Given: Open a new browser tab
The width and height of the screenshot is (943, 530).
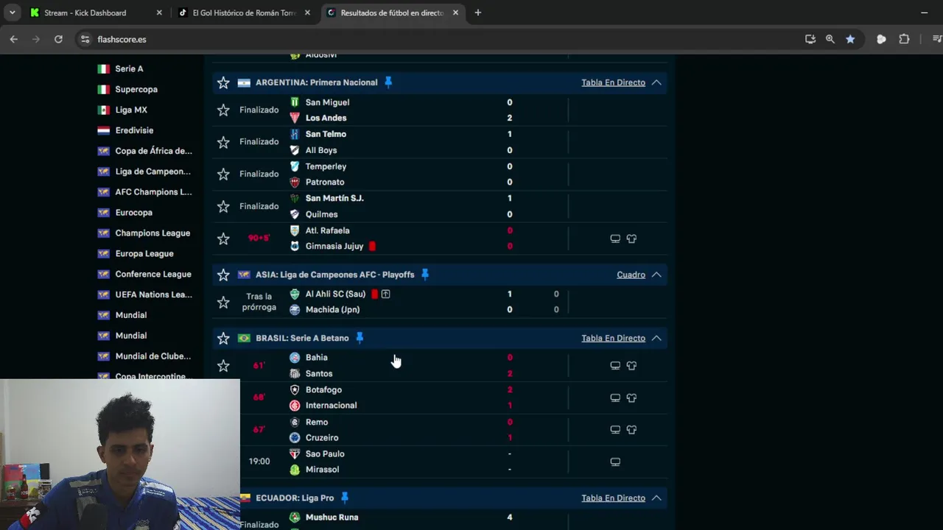Looking at the screenshot, I should [478, 13].
